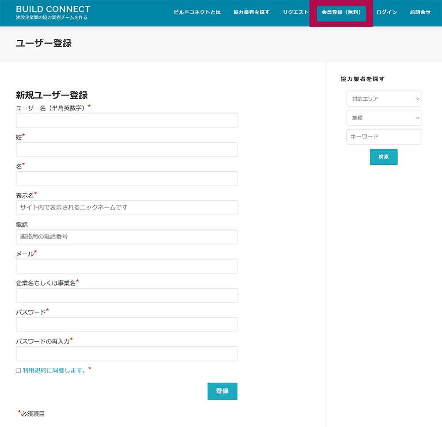
Task: Click the 登録 submit button
Action: tap(222, 391)
